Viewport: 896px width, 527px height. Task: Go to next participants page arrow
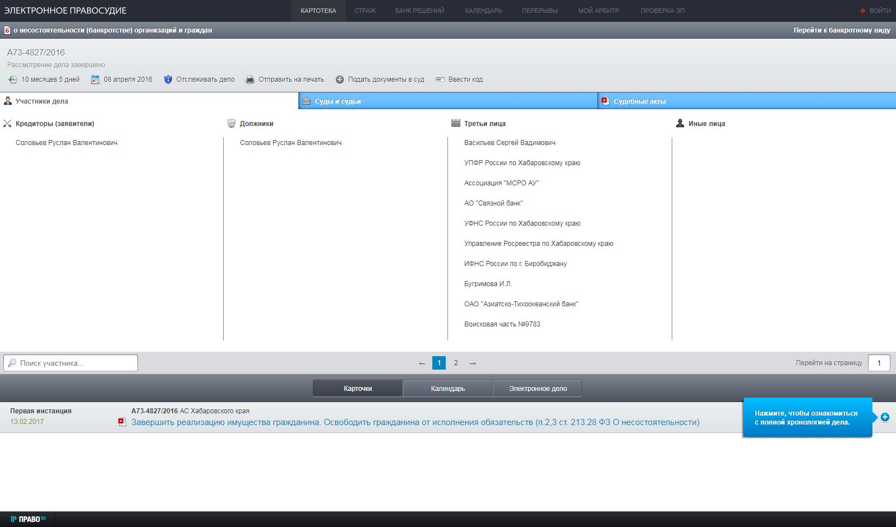(473, 363)
